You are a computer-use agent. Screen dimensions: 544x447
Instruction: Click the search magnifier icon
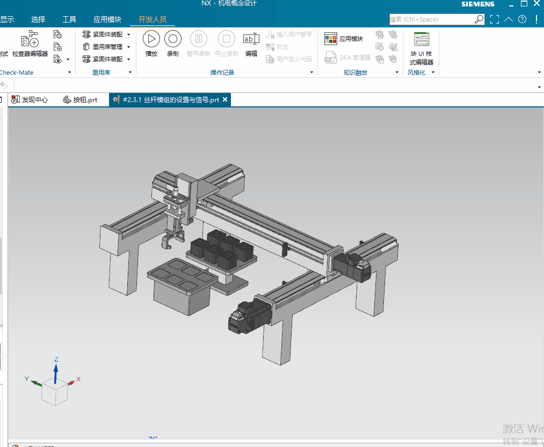[479, 19]
